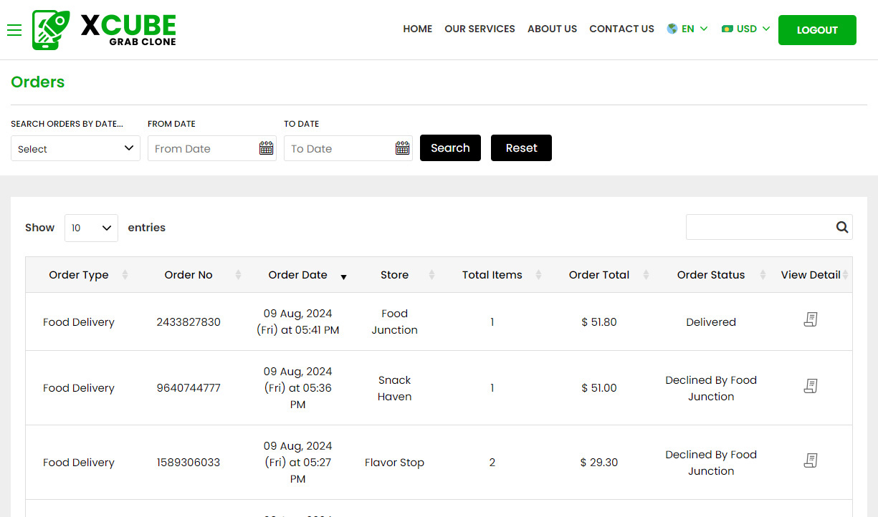This screenshot has width=878, height=517.
Task: Open the Show entries dropdown
Action: [91, 228]
